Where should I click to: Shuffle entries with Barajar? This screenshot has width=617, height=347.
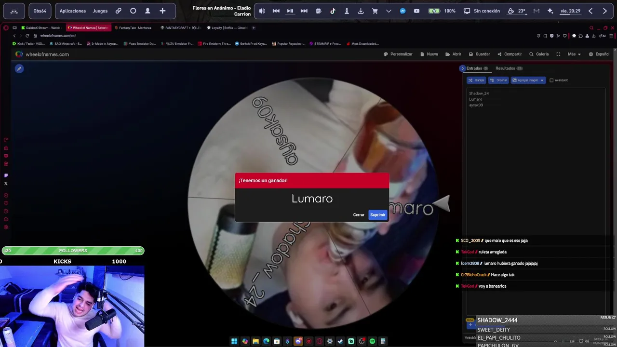tap(476, 80)
